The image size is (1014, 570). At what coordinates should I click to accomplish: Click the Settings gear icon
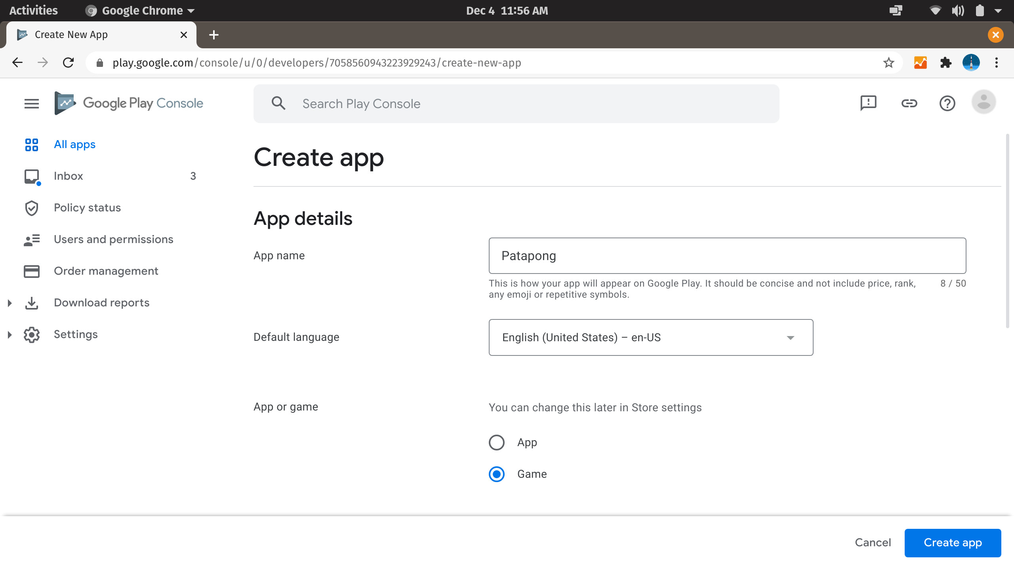[32, 334]
